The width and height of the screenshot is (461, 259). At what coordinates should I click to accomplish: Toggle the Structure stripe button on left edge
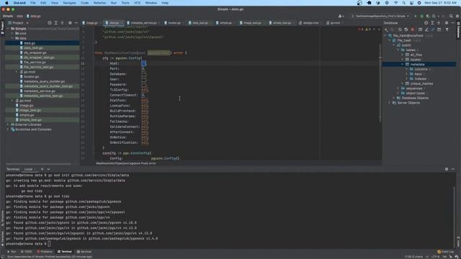[x=2, y=219]
